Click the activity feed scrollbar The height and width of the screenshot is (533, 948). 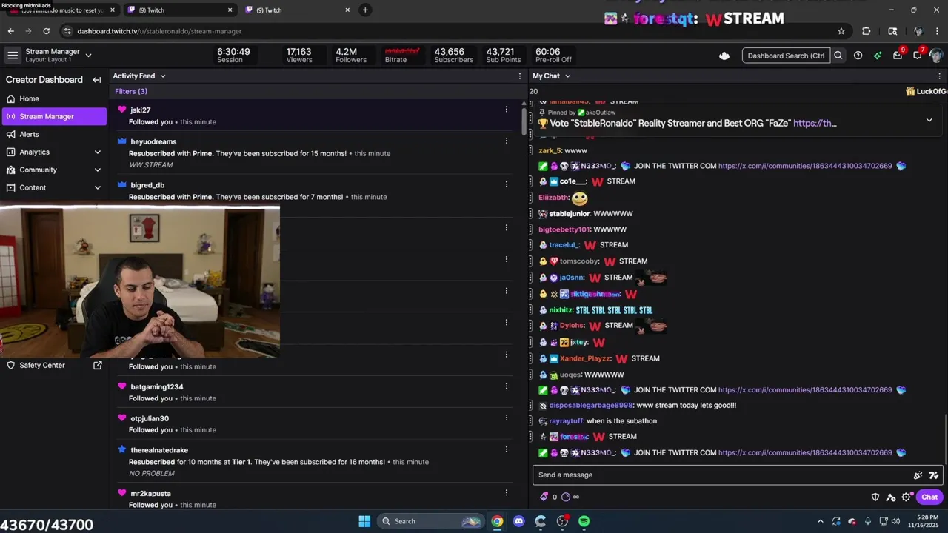(525, 121)
